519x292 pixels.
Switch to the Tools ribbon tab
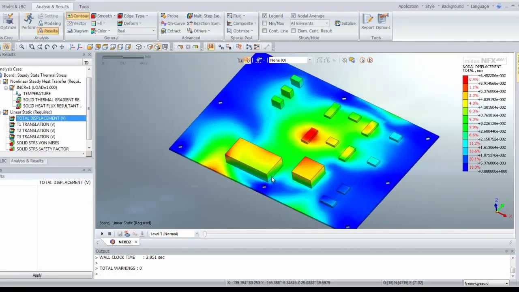(x=84, y=6)
